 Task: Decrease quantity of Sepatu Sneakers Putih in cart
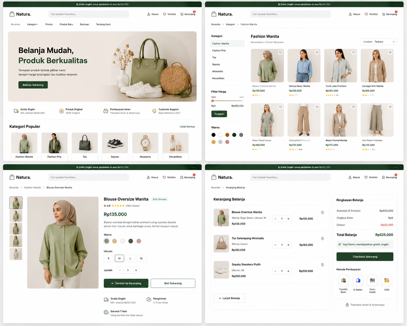275,271
